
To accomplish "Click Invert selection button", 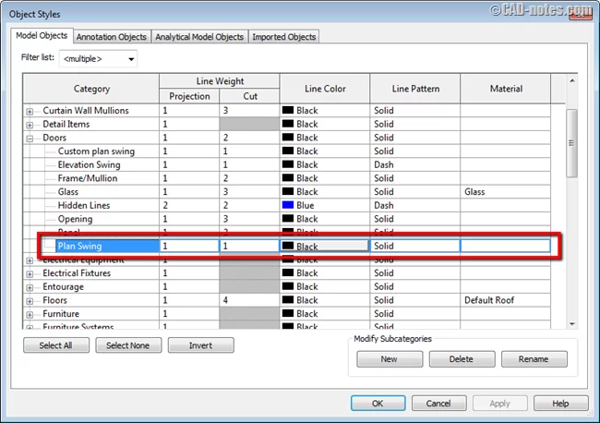I will coord(200,345).
